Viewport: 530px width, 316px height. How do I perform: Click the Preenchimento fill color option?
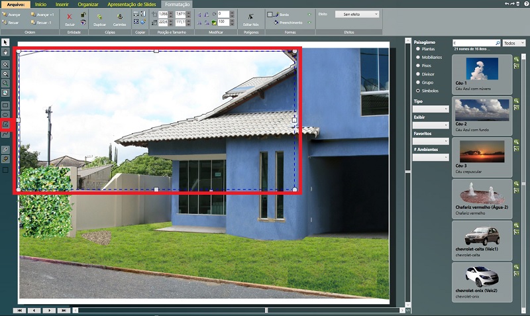(x=287, y=23)
